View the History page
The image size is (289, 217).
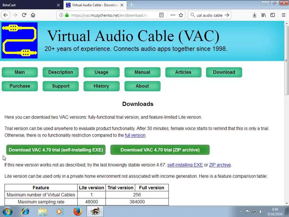coord(102,86)
